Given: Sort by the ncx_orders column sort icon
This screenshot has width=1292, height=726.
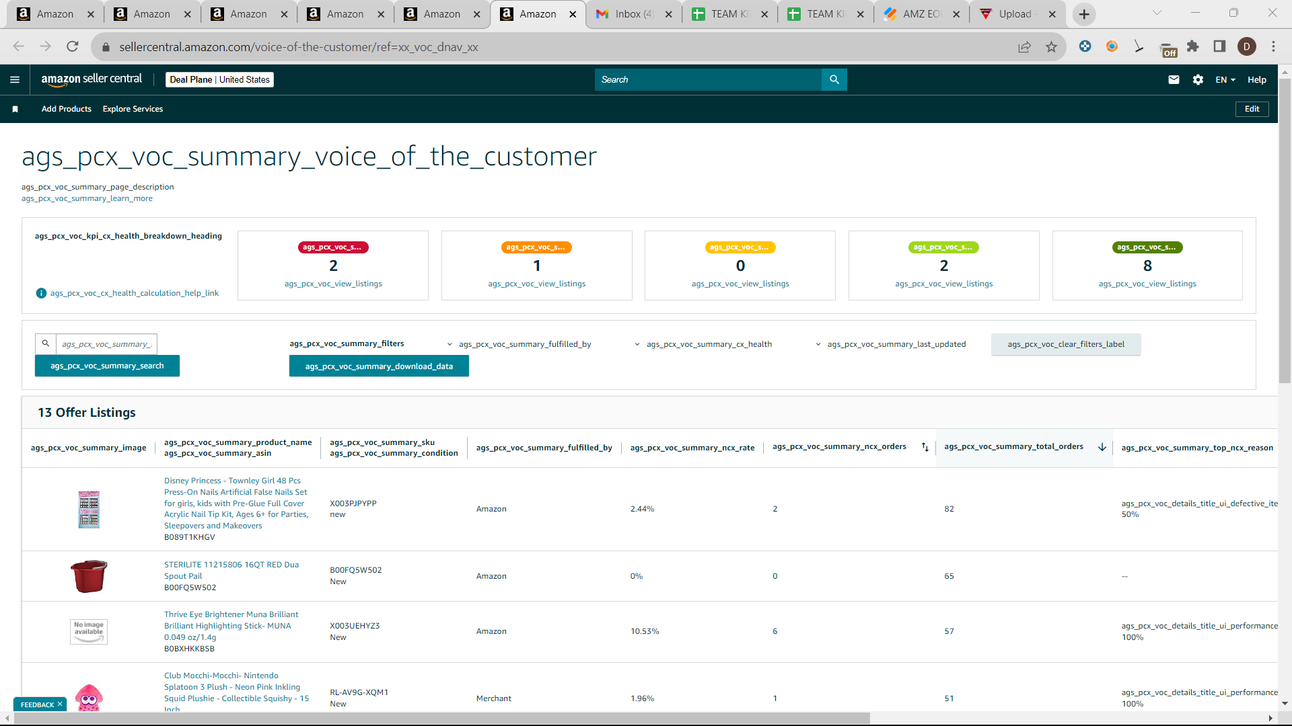Looking at the screenshot, I should pos(925,447).
